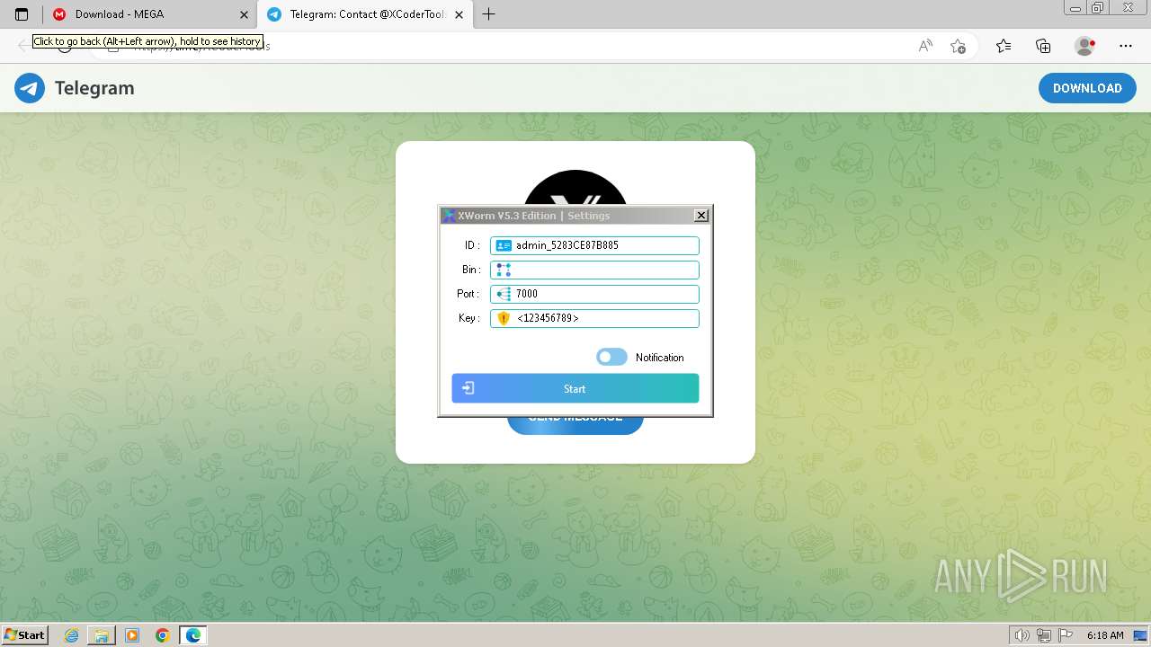Click the Telegram favicon on the active tab
This screenshot has height=647, width=1151.
[x=274, y=14]
